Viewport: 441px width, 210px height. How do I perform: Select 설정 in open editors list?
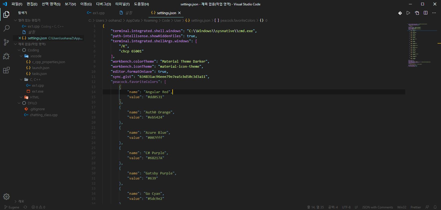point(31,32)
